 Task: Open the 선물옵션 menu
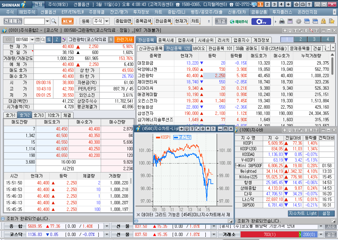(48, 12)
